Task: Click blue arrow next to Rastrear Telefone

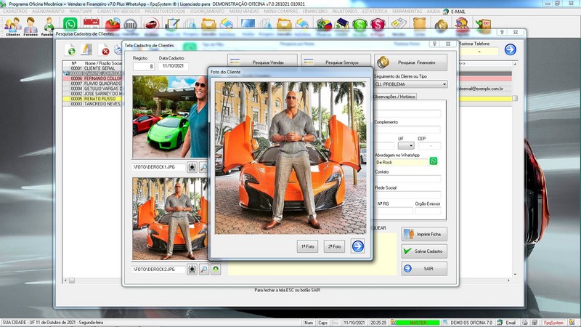Action: (511, 49)
